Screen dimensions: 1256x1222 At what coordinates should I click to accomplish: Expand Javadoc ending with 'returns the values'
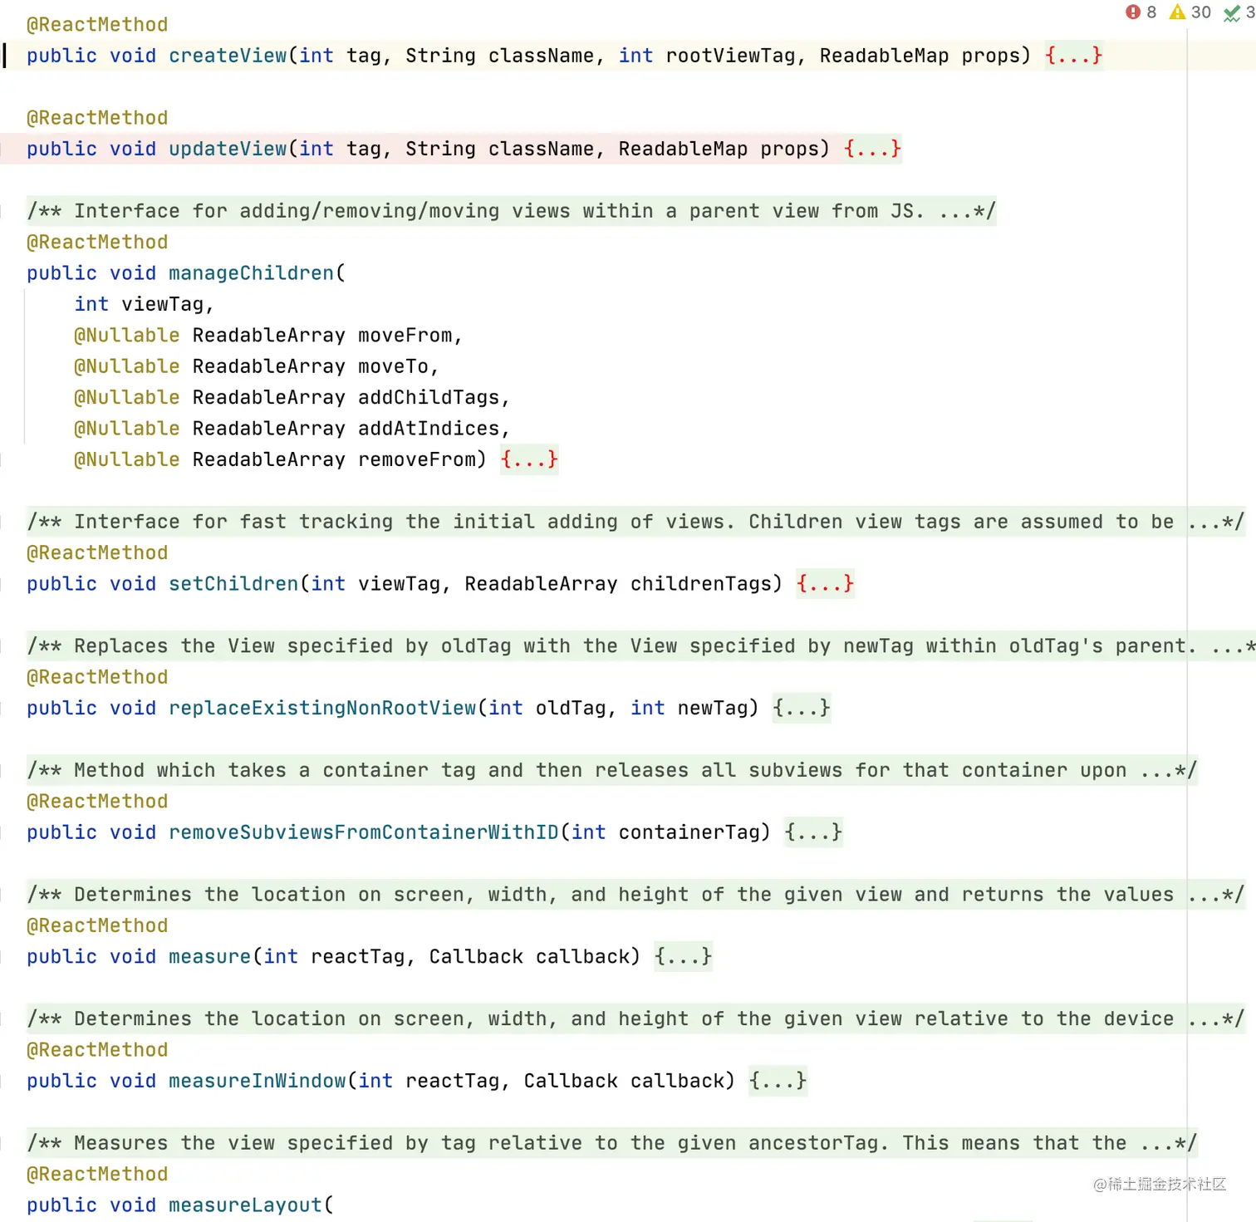(x=635, y=895)
